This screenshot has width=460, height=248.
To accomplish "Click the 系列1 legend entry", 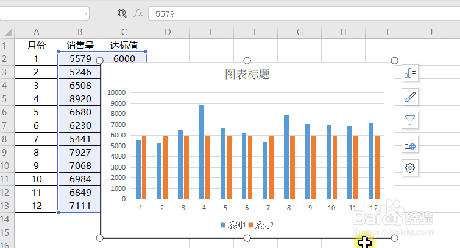I will tap(233, 225).
